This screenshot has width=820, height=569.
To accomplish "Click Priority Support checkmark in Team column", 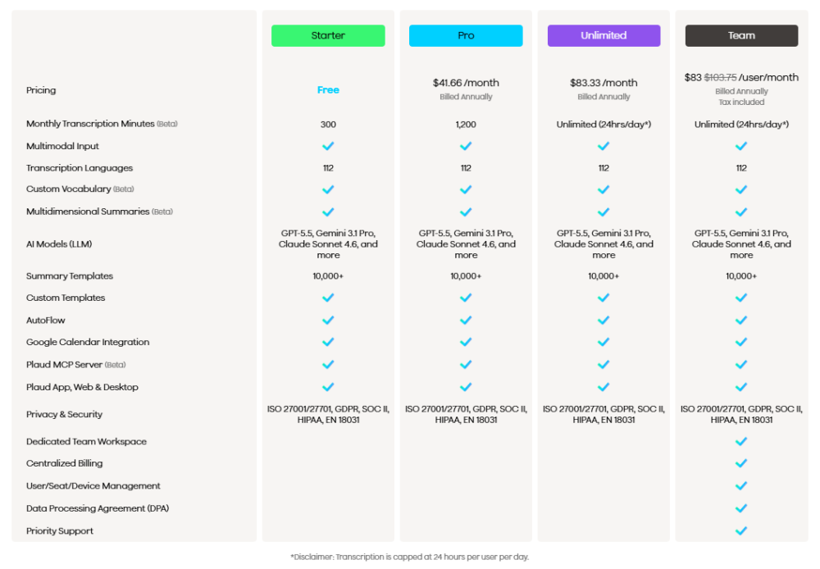I will [741, 530].
